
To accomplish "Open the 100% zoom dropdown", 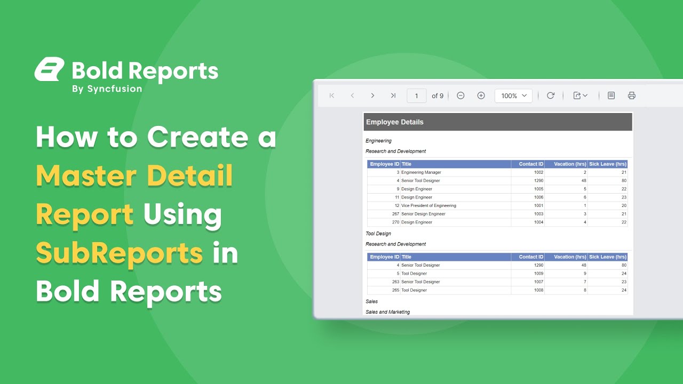I will tap(513, 95).
